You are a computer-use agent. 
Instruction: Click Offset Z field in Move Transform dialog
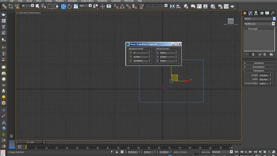click(x=167, y=61)
